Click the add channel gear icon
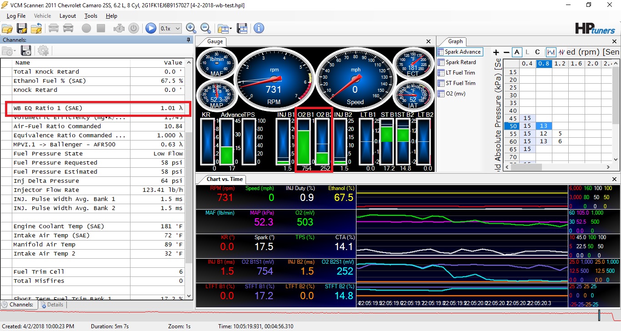The image size is (621, 331). click(x=43, y=51)
